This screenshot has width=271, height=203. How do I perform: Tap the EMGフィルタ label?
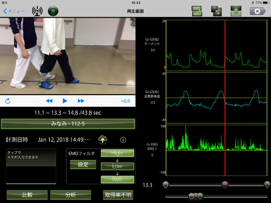click(82, 153)
